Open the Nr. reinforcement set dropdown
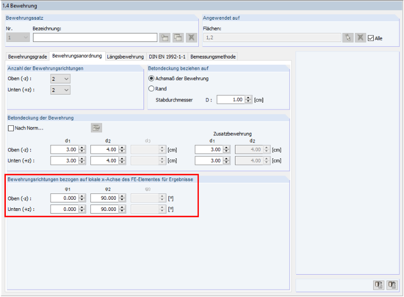Image resolution: width=404 pixels, height=297 pixels. pos(18,38)
